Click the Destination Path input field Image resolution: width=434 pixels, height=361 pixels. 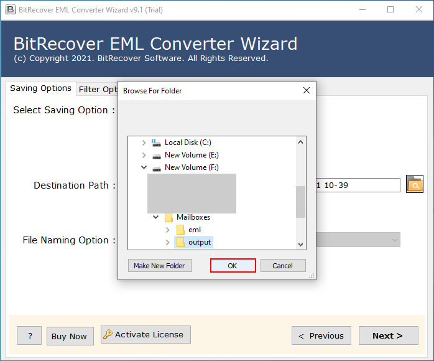pos(358,185)
